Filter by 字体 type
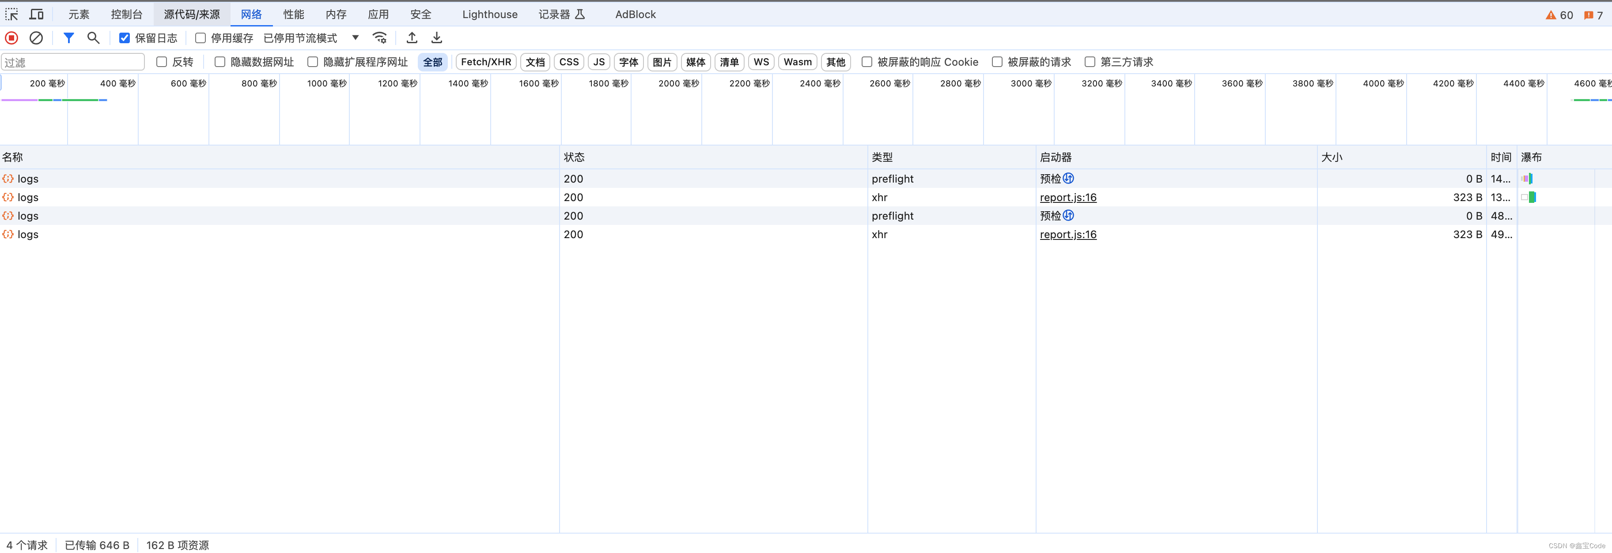The width and height of the screenshot is (1612, 553). [x=628, y=62]
